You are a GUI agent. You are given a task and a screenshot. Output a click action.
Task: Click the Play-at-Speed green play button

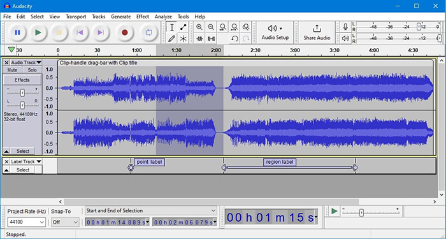(334, 211)
